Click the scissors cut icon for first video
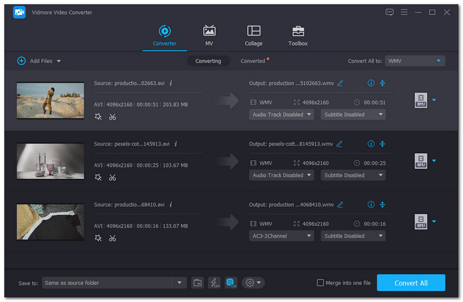 [112, 117]
